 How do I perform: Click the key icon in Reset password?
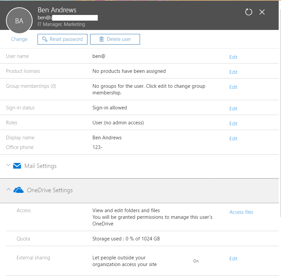click(45, 39)
